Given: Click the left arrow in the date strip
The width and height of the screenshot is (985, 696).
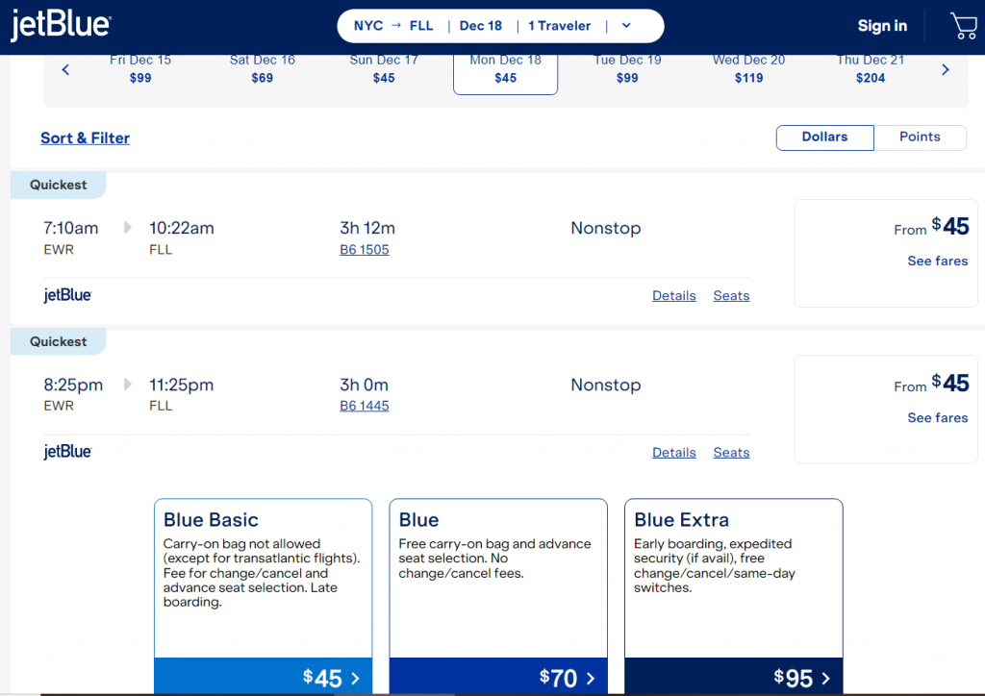Looking at the screenshot, I should click(65, 69).
